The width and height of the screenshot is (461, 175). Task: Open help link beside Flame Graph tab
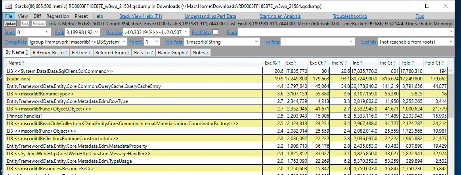[x=186, y=53]
